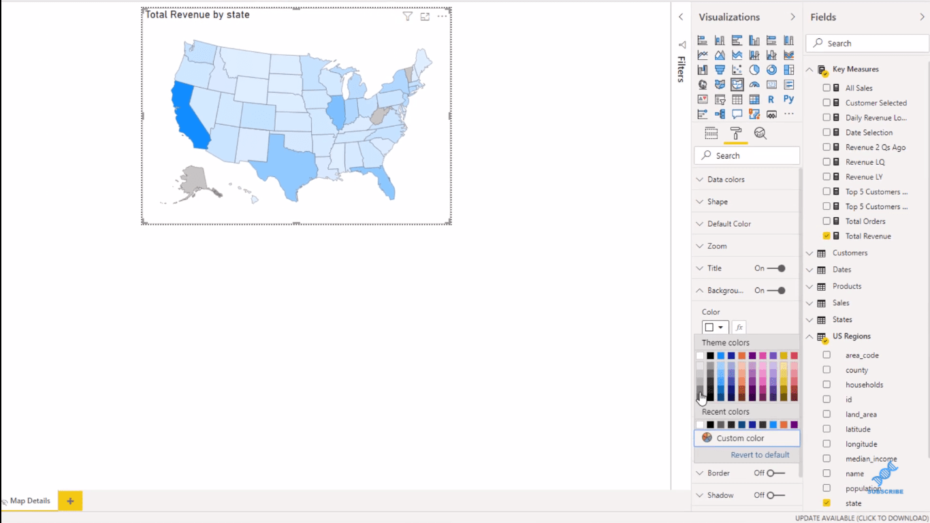Viewport: 930px width, 523px height.
Task: Open the visual's more options ellipsis
Action: click(x=443, y=16)
